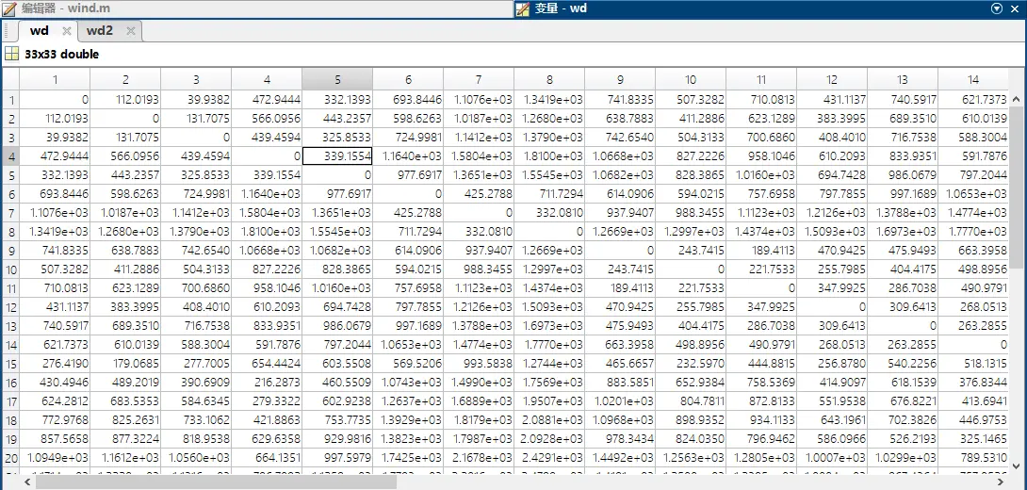Select cell 216.2873 in row 16
1027x490 pixels.
pyautogui.click(x=267, y=383)
